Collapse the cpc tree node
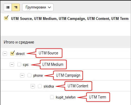This screenshot has width=131, height=105. (12, 64)
